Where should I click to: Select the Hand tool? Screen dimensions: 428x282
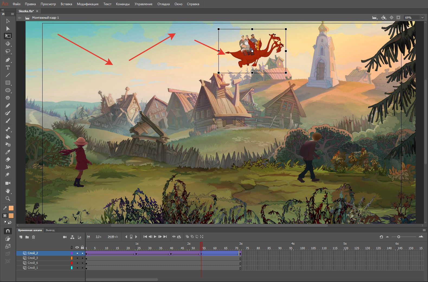click(8, 191)
